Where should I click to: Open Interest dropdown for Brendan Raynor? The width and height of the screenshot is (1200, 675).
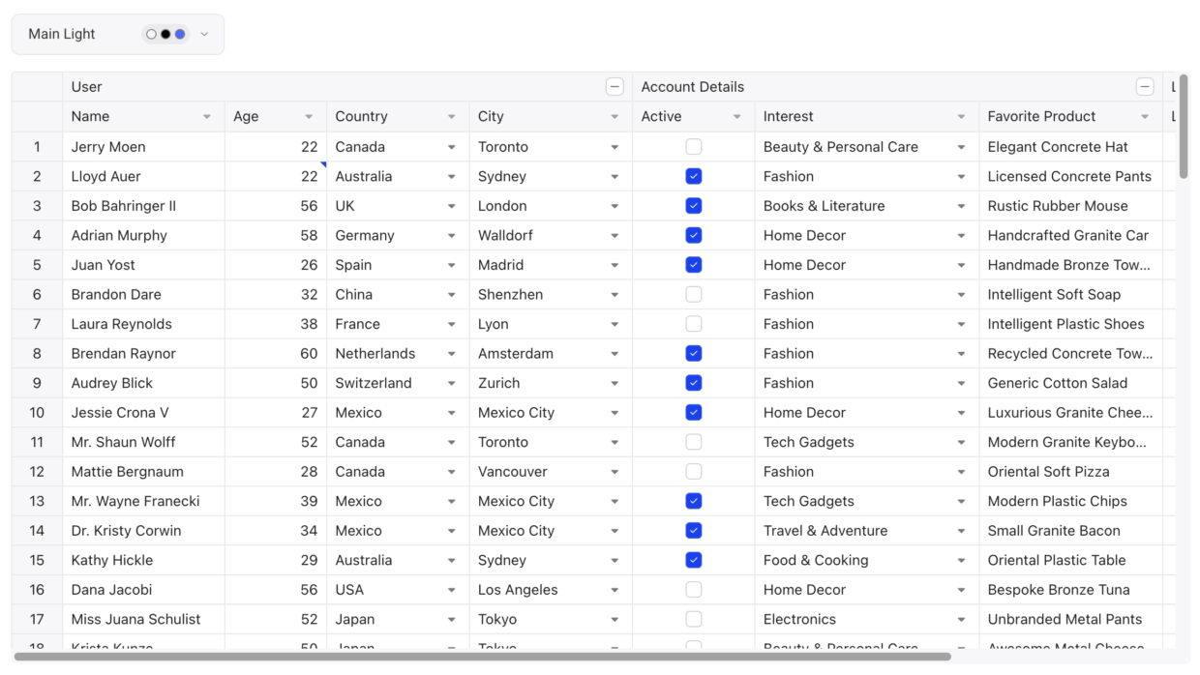[x=961, y=353]
